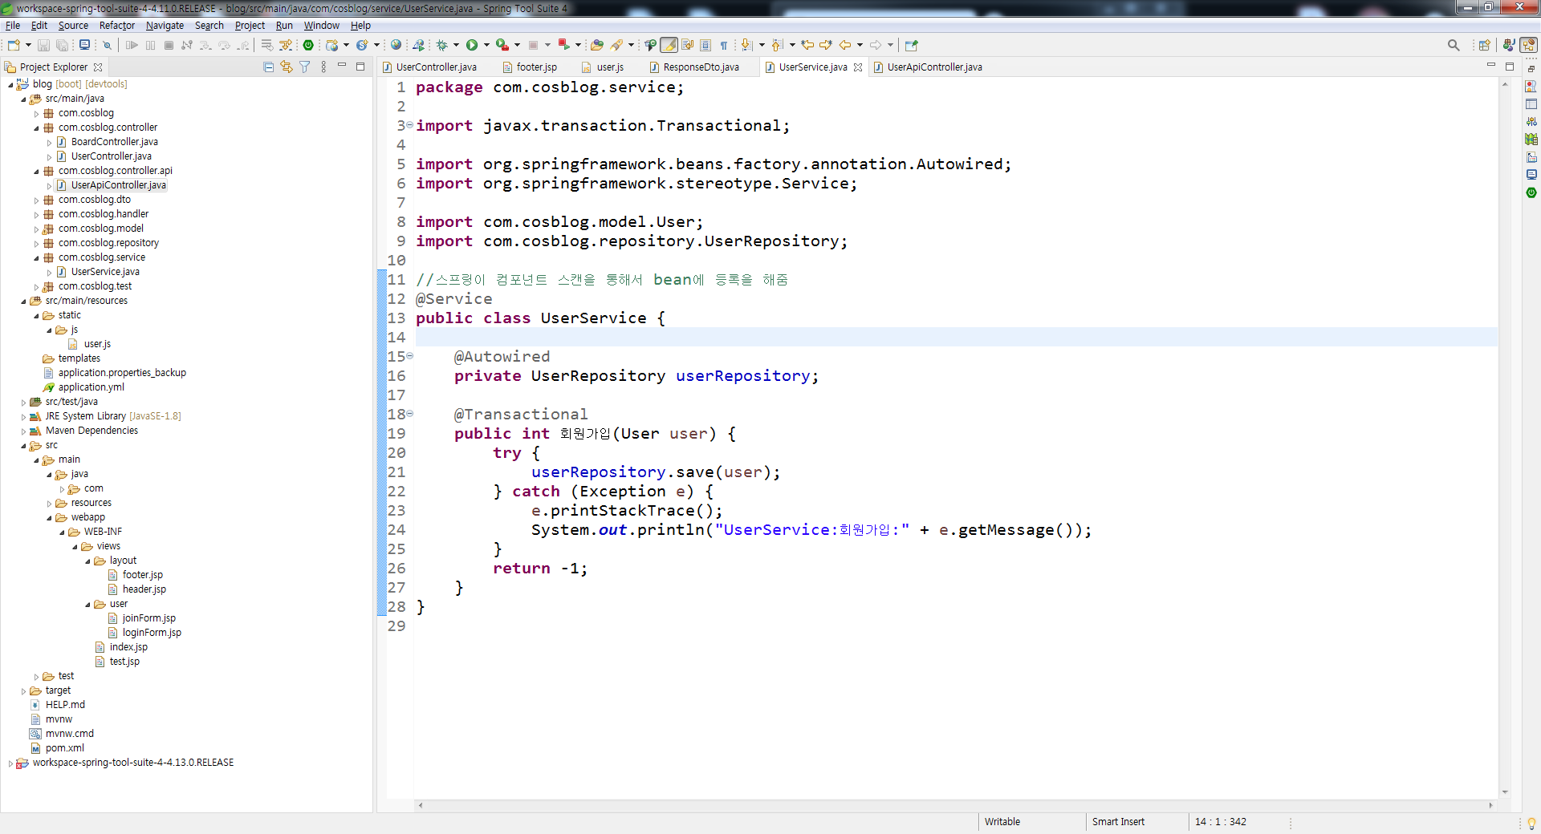This screenshot has height=834, width=1541.
Task: Close the UserService.java editor tab
Action: coord(858,67)
